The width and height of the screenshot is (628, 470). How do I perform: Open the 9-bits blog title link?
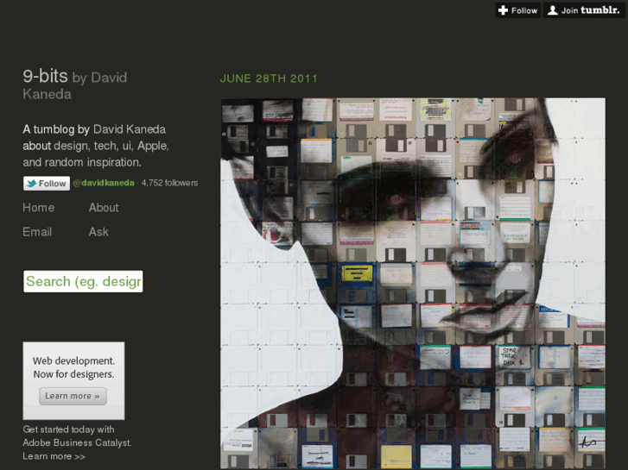pos(45,76)
